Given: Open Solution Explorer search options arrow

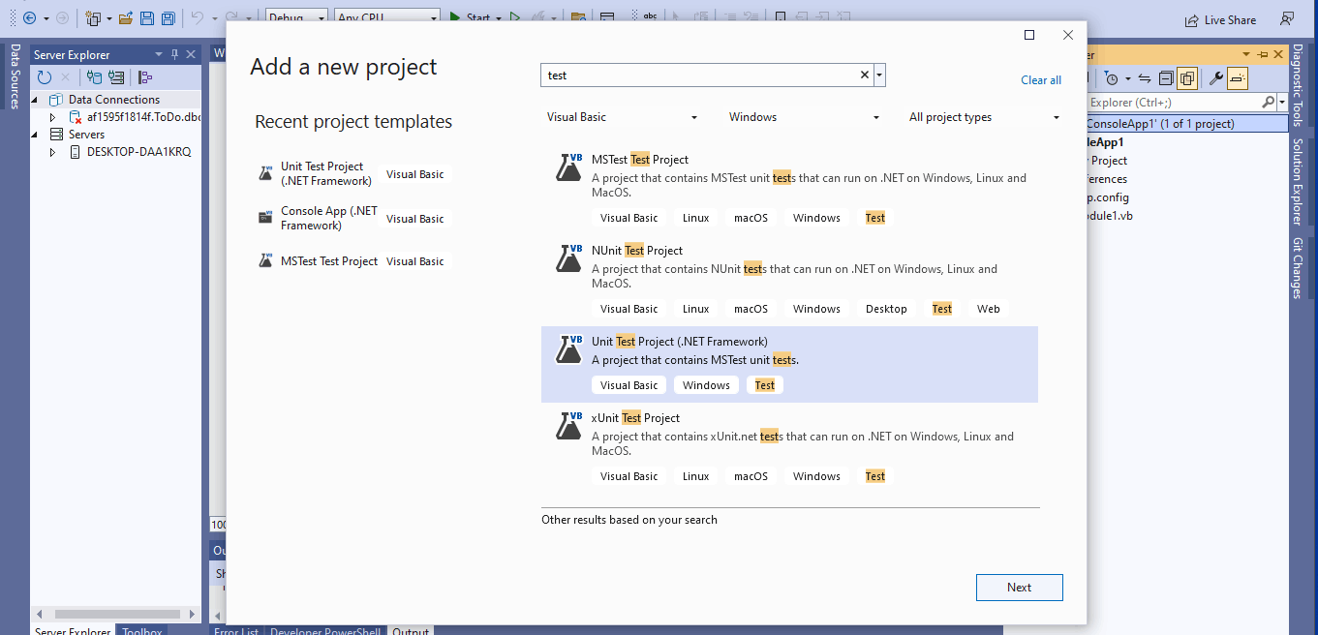Looking at the screenshot, I should pos(1281,102).
